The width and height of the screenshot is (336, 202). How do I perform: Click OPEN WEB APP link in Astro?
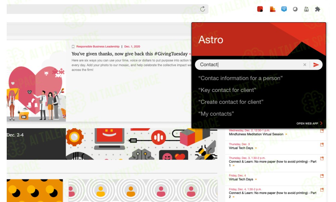tap(309, 124)
